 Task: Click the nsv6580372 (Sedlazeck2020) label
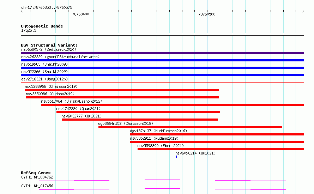coord(49,49)
